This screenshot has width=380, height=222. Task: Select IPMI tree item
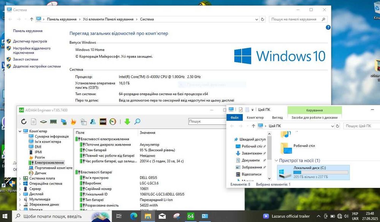coord(38,152)
